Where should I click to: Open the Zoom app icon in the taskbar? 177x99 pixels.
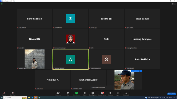click(36, 98)
